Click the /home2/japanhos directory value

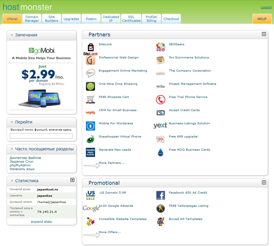(51, 202)
